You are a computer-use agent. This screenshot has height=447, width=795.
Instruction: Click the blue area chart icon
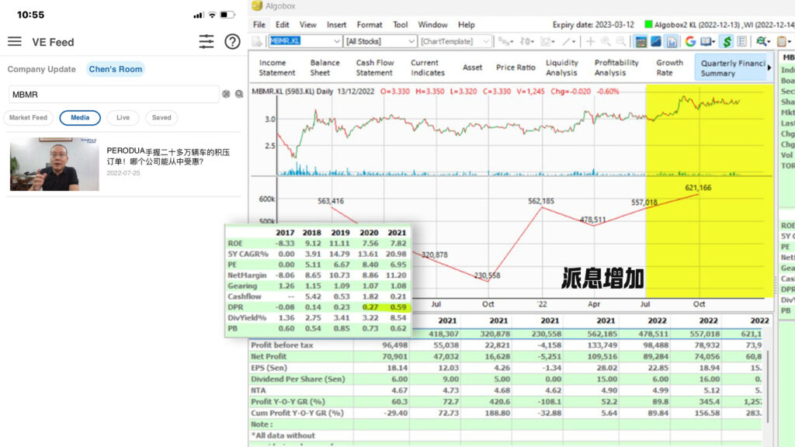coord(656,42)
